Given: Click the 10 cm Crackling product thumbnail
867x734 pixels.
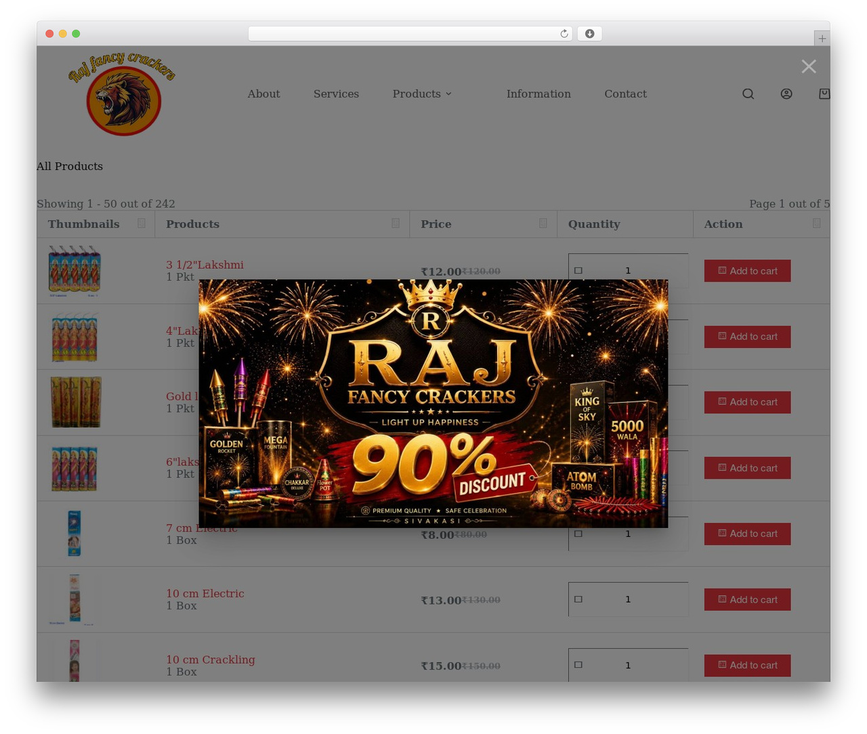Looking at the screenshot, I should pyautogui.click(x=75, y=661).
